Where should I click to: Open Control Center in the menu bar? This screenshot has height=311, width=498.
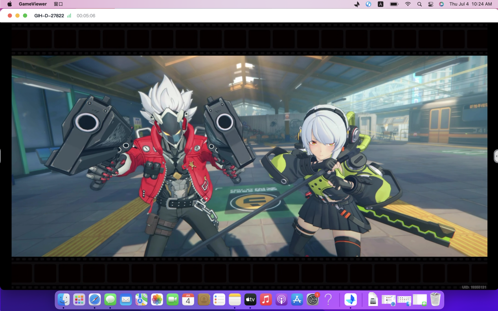tap(430, 4)
